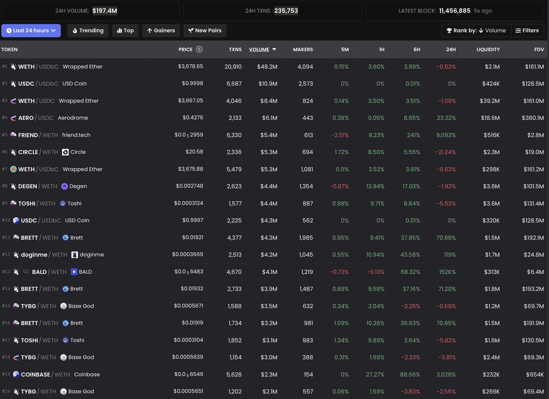The height and width of the screenshot is (399, 549).
Task: Sort by the 1H change column
Action: pos(382,50)
